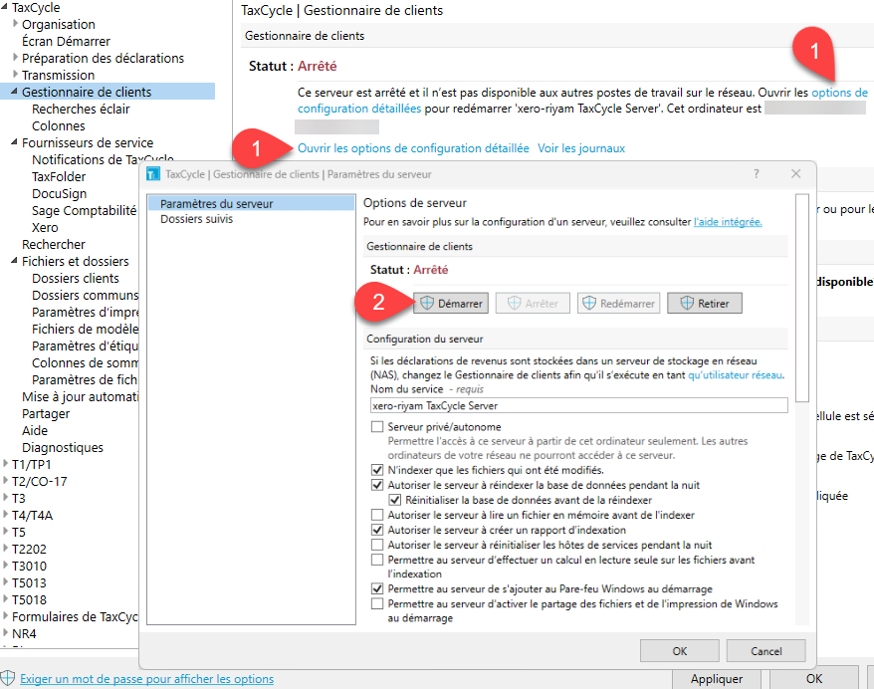Click the Appliquer button in the options window
The image size is (874, 689).
pyautogui.click(x=717, y=679)
